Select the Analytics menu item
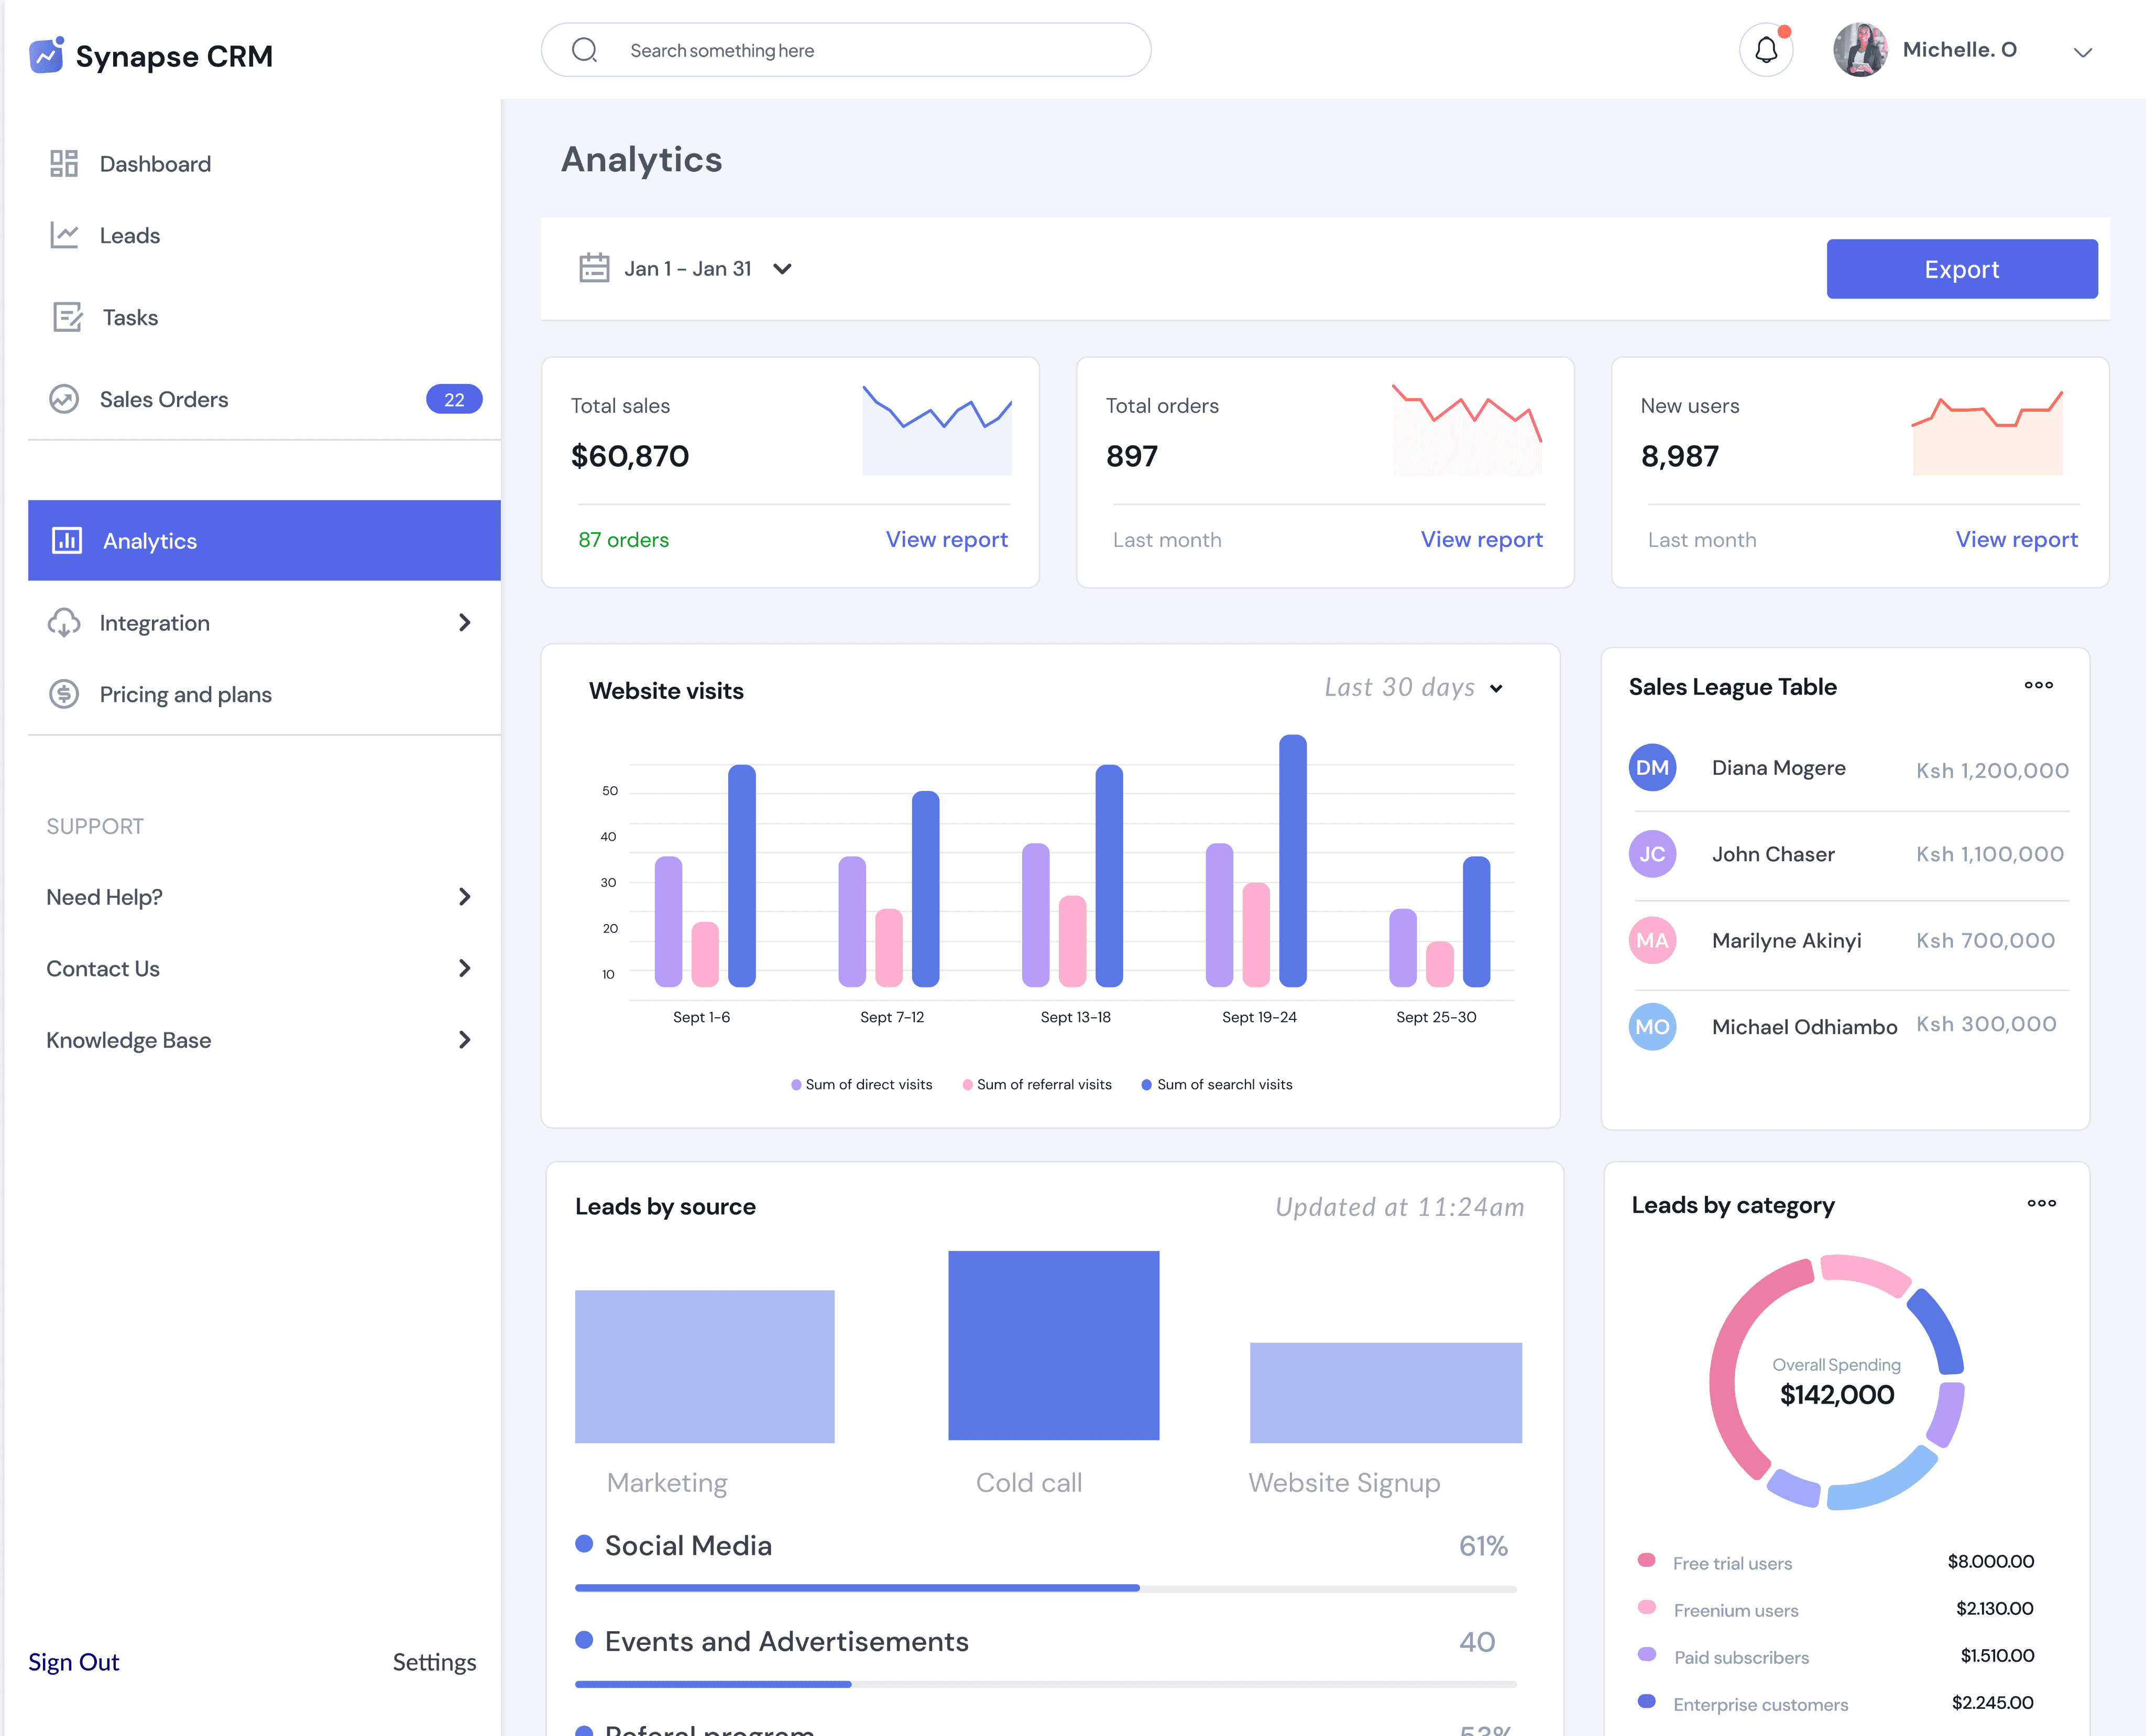Viewport: 2146px width, 1736px height. (x=264, y=540)
